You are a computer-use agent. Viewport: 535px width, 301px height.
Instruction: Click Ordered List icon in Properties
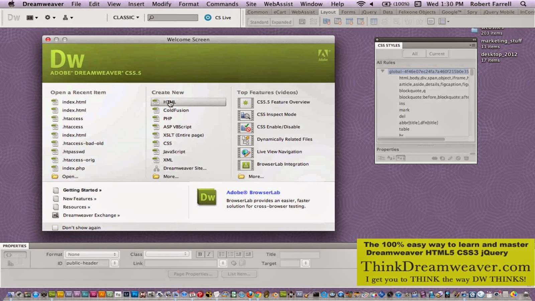(231, 254)
